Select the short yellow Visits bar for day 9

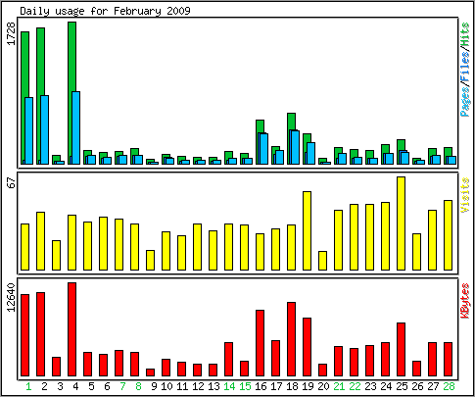[150, 260]
